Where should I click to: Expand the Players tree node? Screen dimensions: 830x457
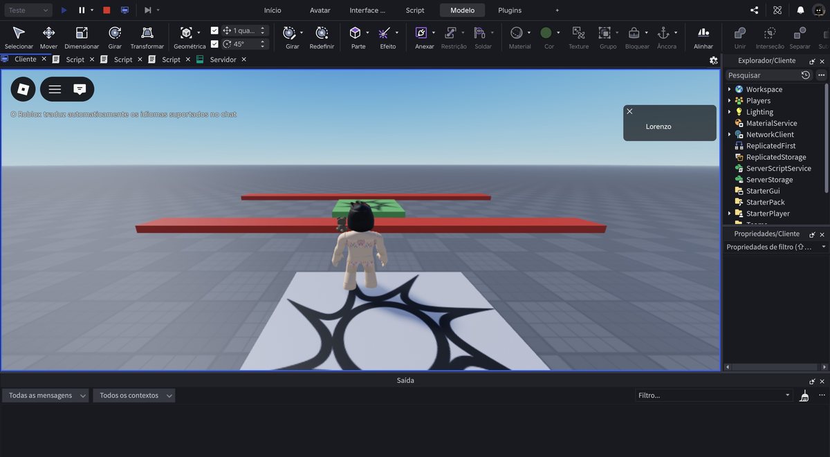(x=729, y=100)
